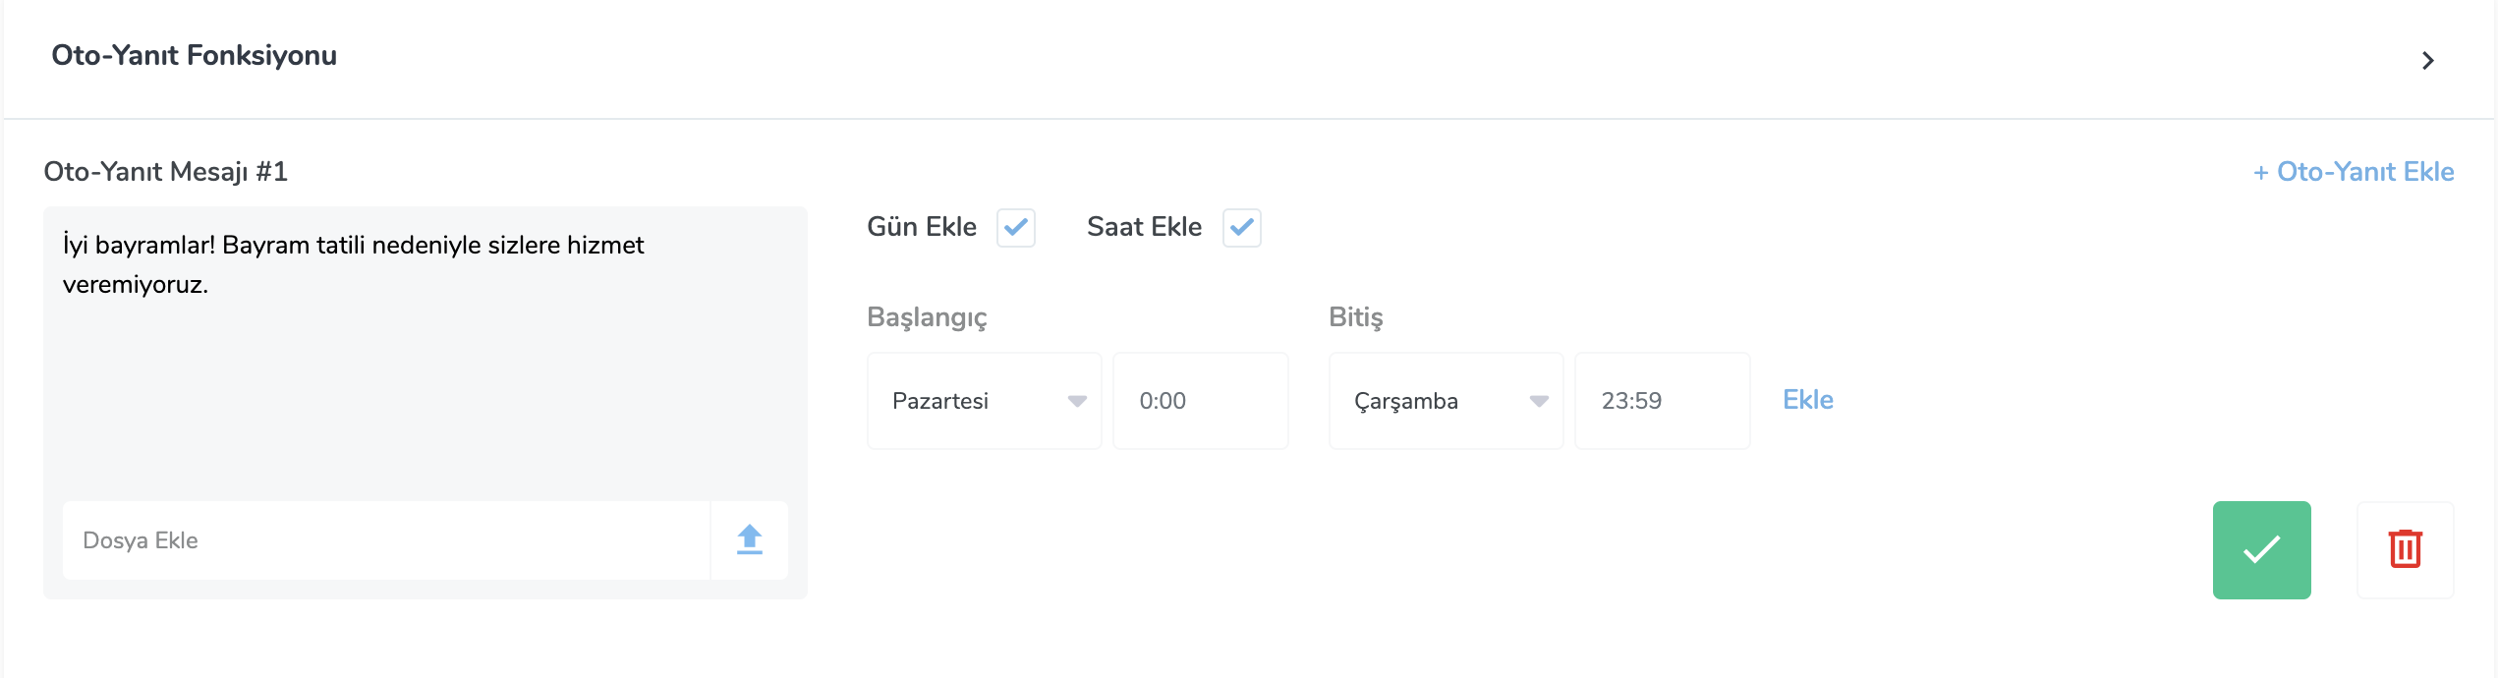Click the Saat Ekle label text

coord(1144,227)
